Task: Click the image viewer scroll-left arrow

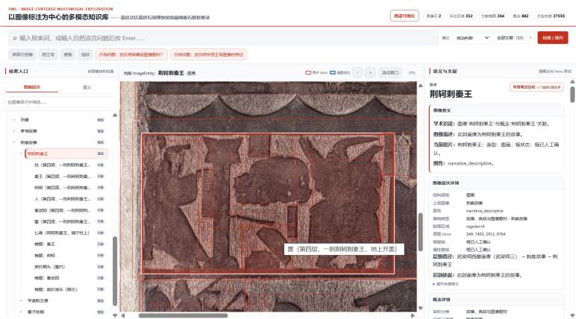Action: coord(123,315)
